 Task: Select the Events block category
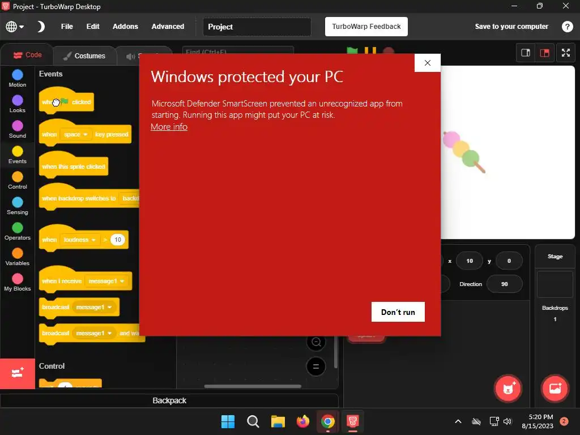[x=18, y=155]
